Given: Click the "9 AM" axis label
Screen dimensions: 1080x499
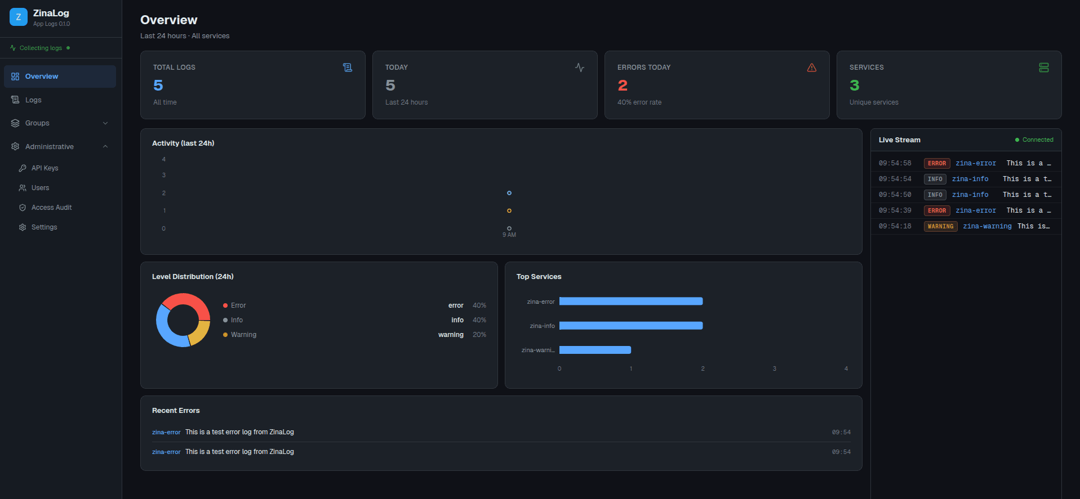Looking at the screenshot, I should coord(509,235).
